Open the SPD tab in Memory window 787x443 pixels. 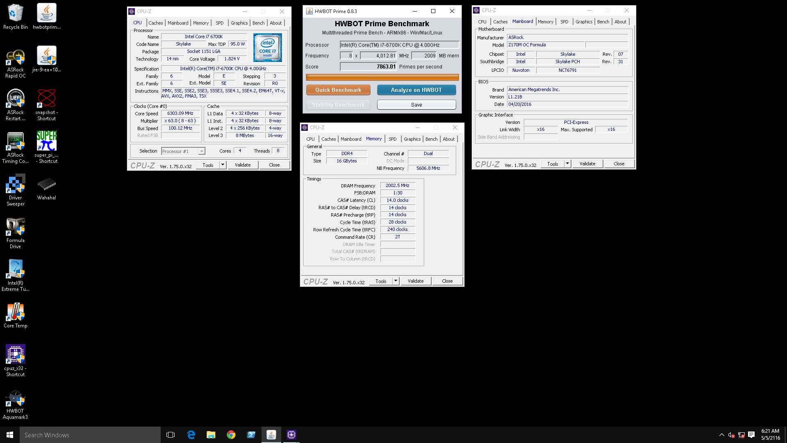pos(393,139)
